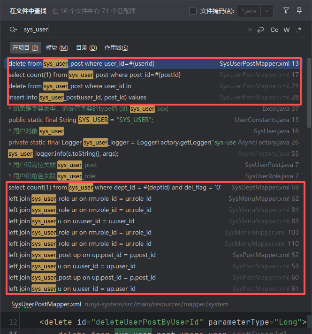Clear the search text with X icon
Image resolution: width=312 pixels, height=334 pixels.
[250, 30]
